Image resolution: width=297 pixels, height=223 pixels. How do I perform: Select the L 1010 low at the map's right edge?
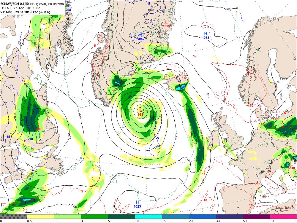pos(291,166)
